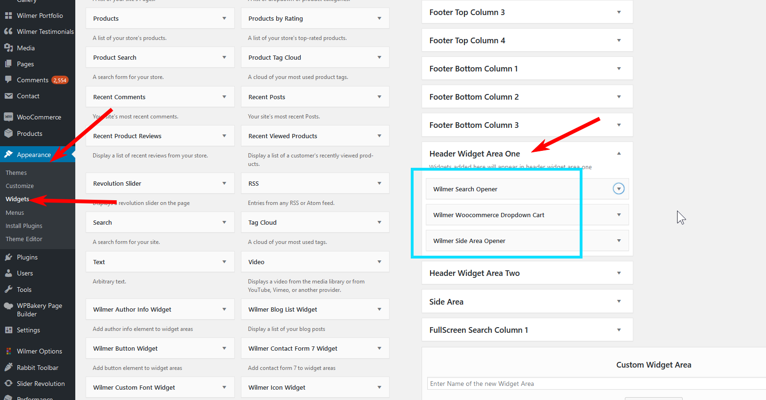Click the Users person icon

8,273
